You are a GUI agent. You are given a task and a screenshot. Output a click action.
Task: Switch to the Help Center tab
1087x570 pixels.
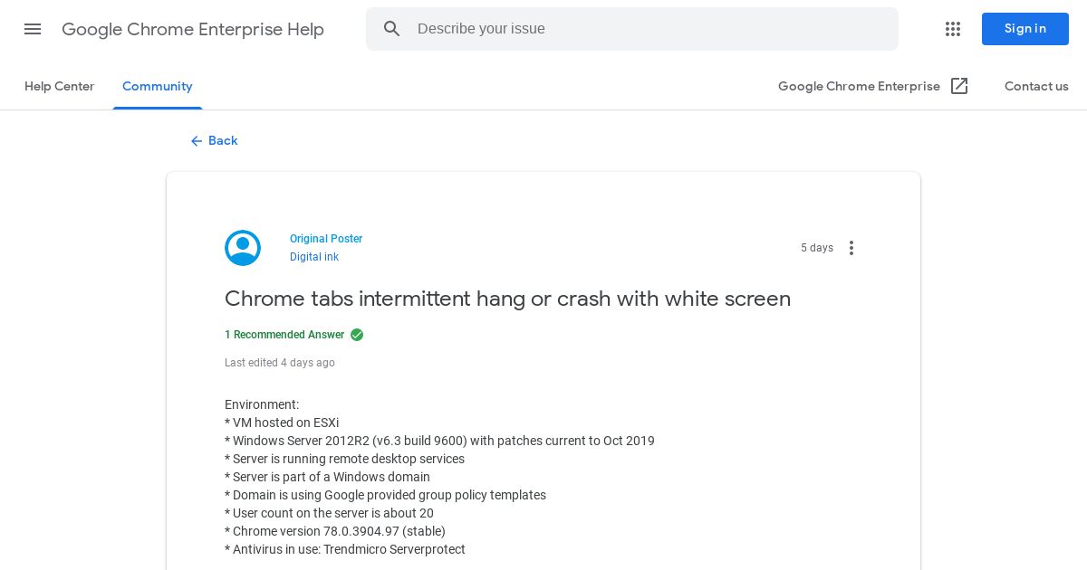click(x=60, y=86)
